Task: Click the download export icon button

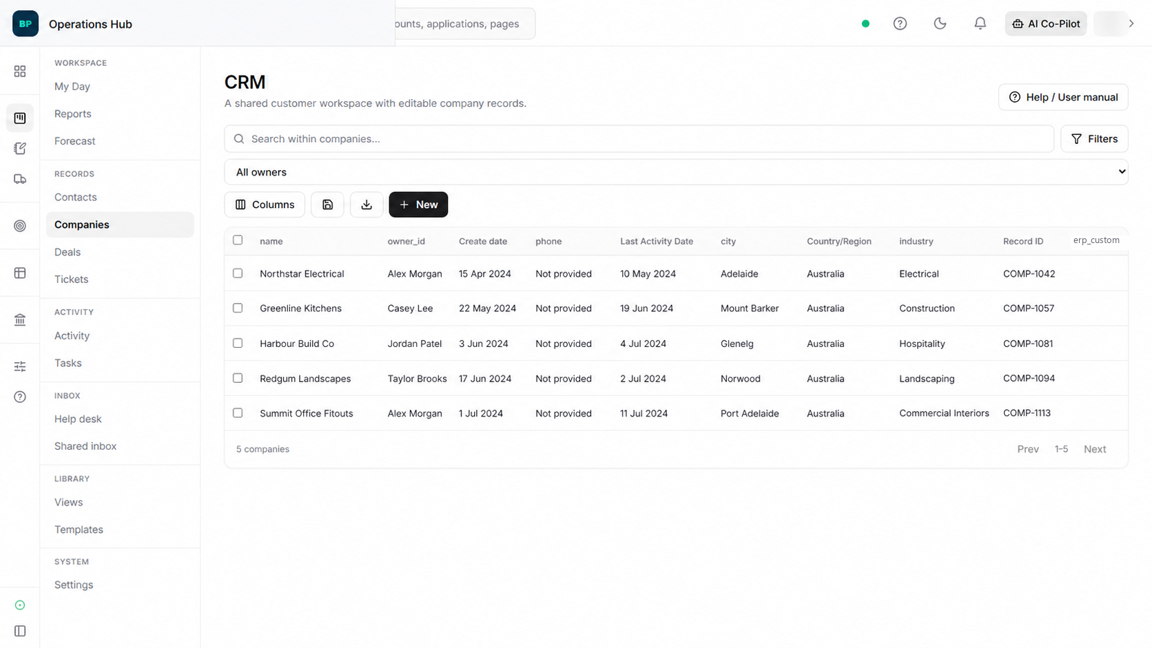Action: 367,205
